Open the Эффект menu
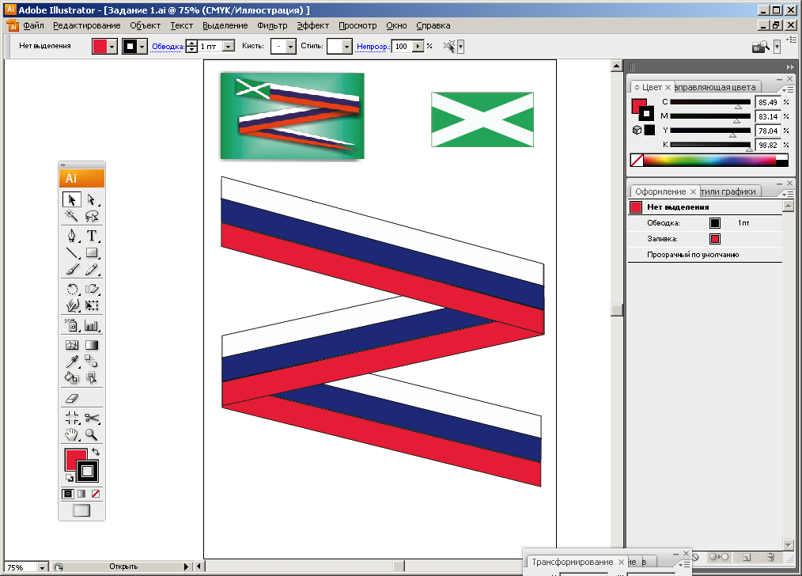 (x=313, y=25)
